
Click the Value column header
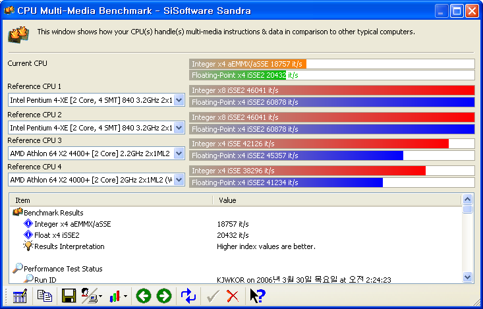pos(337,200)
